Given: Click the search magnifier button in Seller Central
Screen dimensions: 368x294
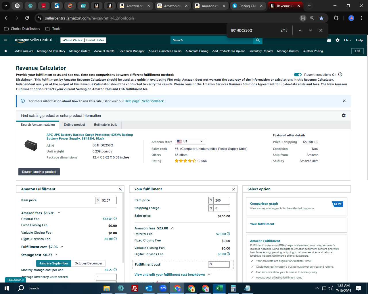Looking at the screenshot, I should (x=258, y=40).
